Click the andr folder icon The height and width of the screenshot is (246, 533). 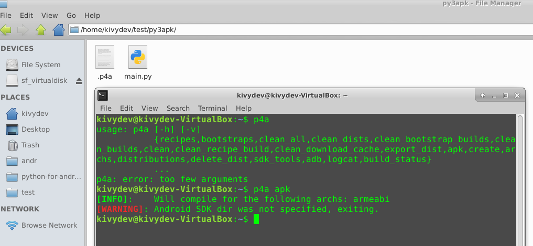[12, 161]
